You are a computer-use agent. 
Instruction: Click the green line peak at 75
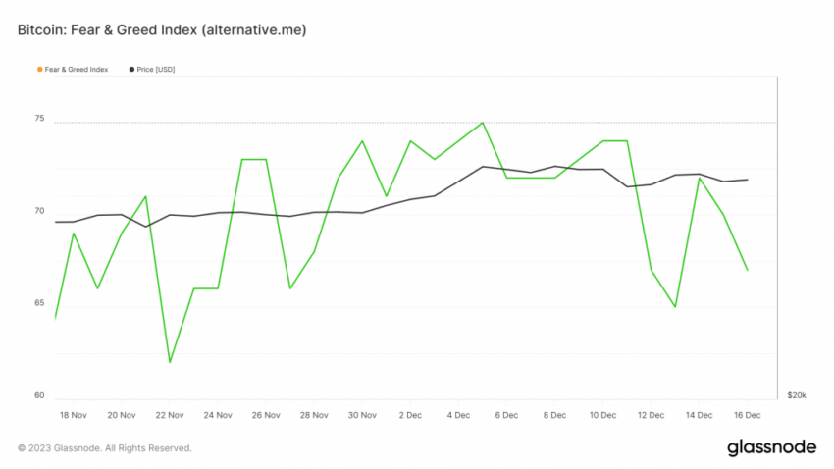pyautogui.click(x=483, y=123)
